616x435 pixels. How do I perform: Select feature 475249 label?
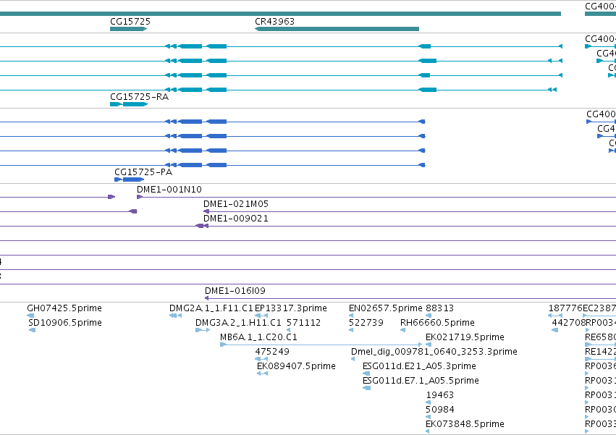click(x=272, y=352)
